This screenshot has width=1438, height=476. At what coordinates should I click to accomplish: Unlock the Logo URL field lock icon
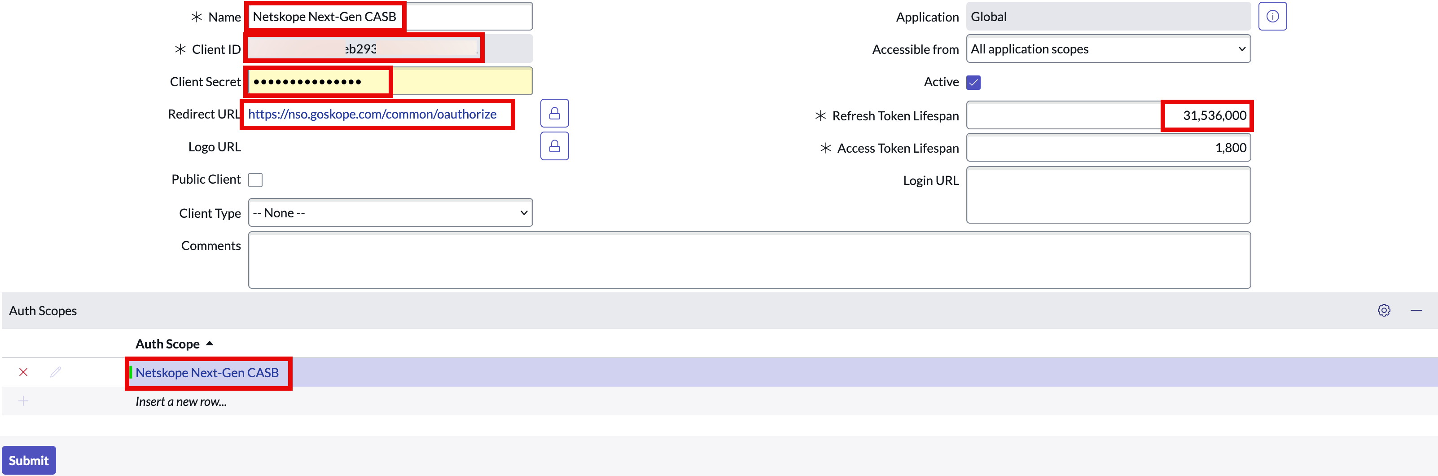[554, 146]
